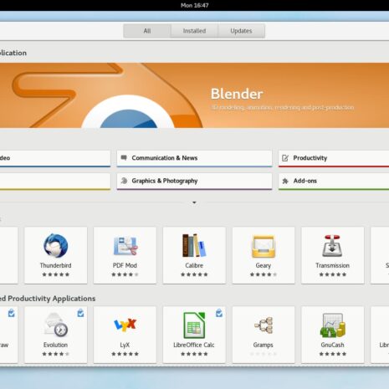Click the Gramps empty star rating

pyautogui.click(x=264, y=354)
